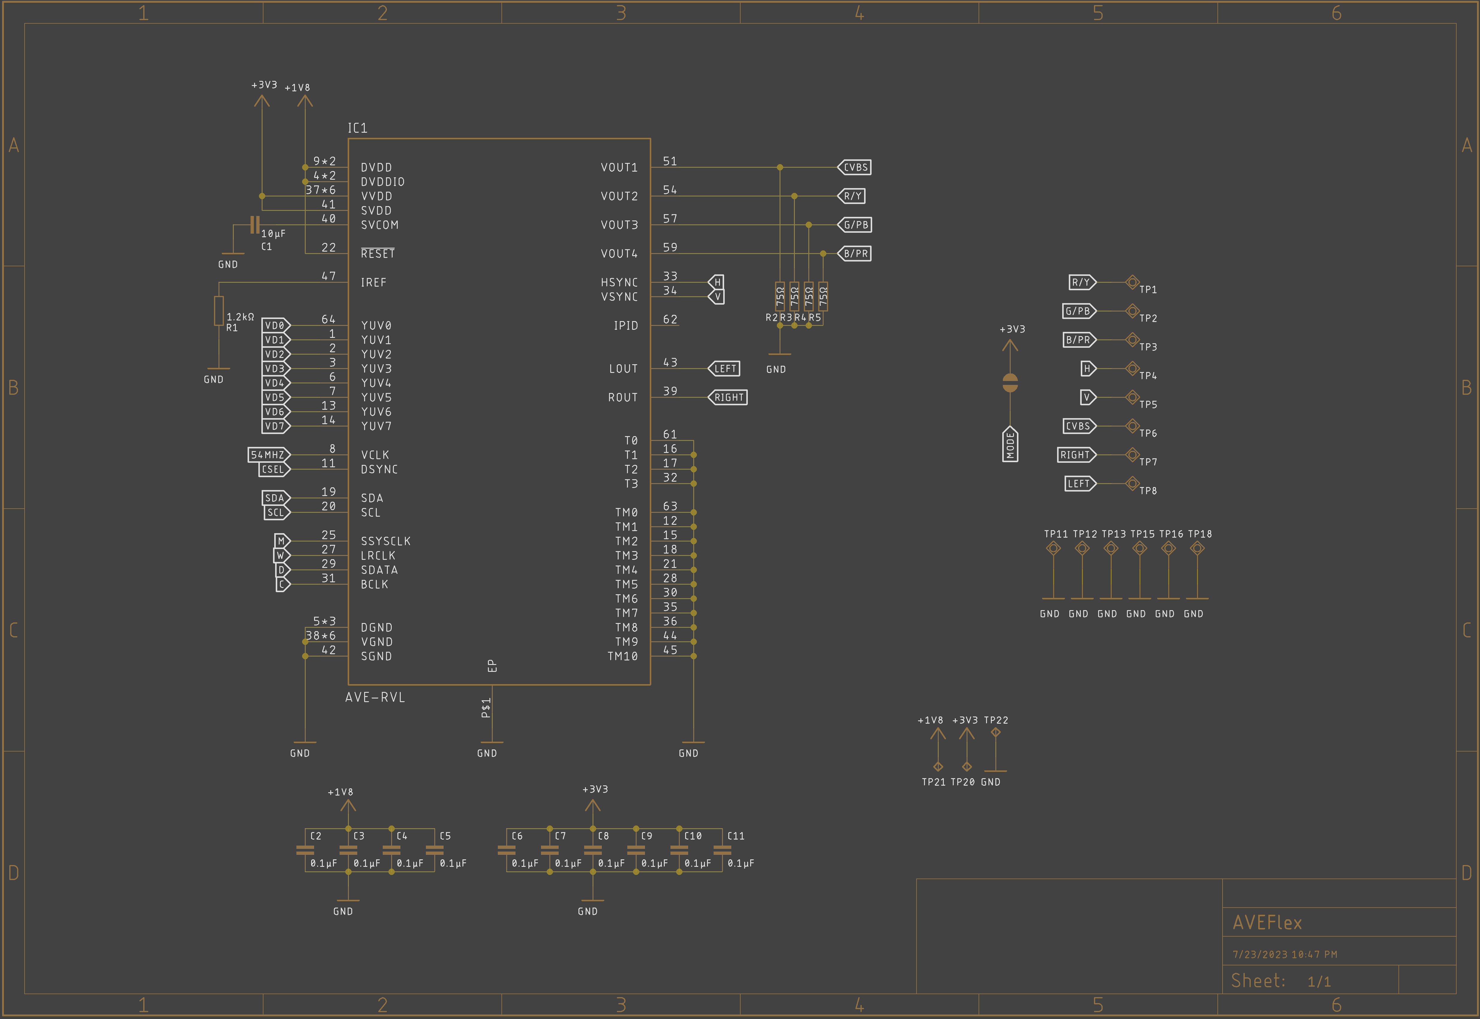Viewport: 1480px width, 1019px height.
Task: Click the VD7 net label flag
Action: tap(277, 426)
